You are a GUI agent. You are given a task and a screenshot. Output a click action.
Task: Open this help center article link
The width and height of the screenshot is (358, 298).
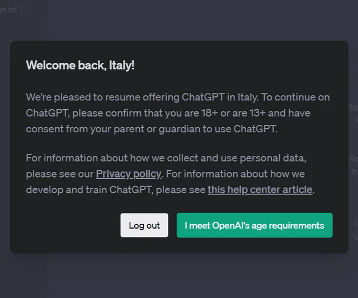click(260, 189)
